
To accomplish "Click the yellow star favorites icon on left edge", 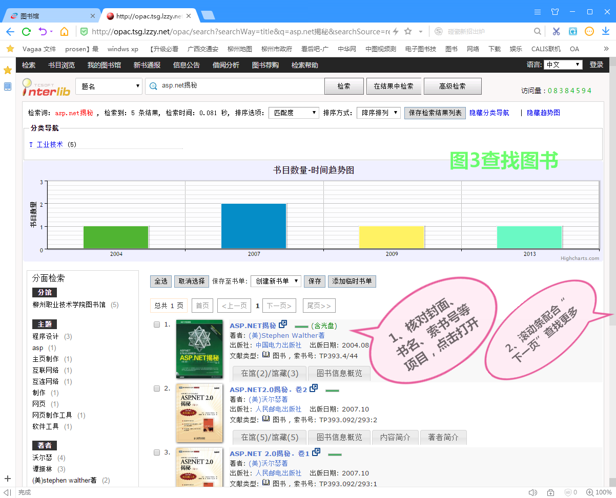I will click(8, 70).
